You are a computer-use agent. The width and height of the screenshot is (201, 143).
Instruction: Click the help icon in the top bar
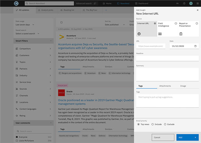(184, 3)
